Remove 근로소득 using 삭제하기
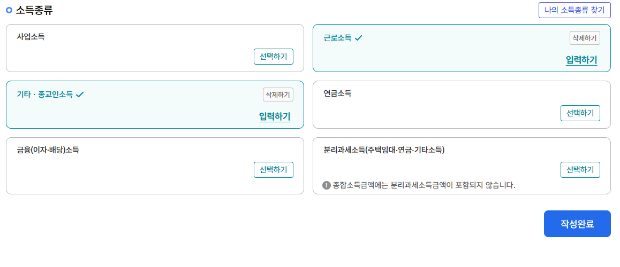 (585, 38)
